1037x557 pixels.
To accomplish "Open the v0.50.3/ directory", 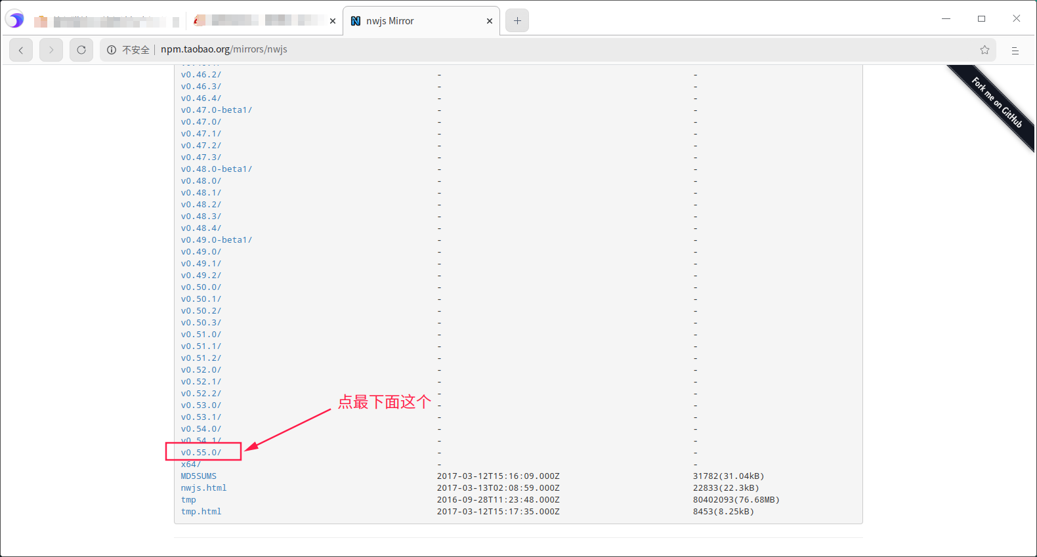I will 201,323.
